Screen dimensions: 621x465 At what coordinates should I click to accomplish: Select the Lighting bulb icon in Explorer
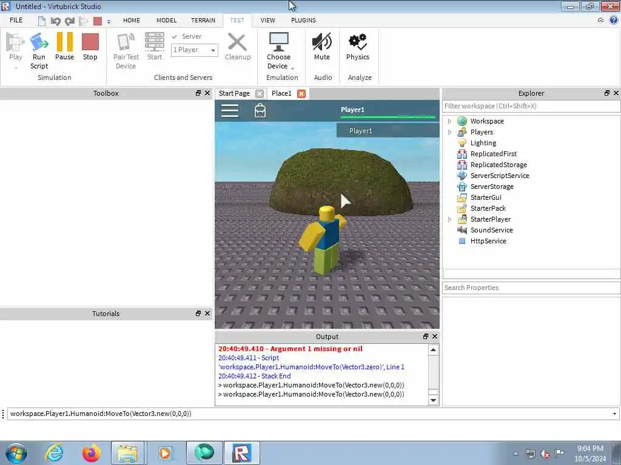[x=462, y=143]
